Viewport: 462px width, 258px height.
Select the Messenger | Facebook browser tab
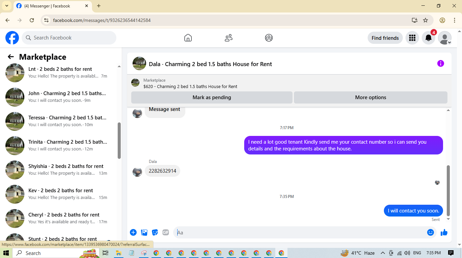pos(52,6)
